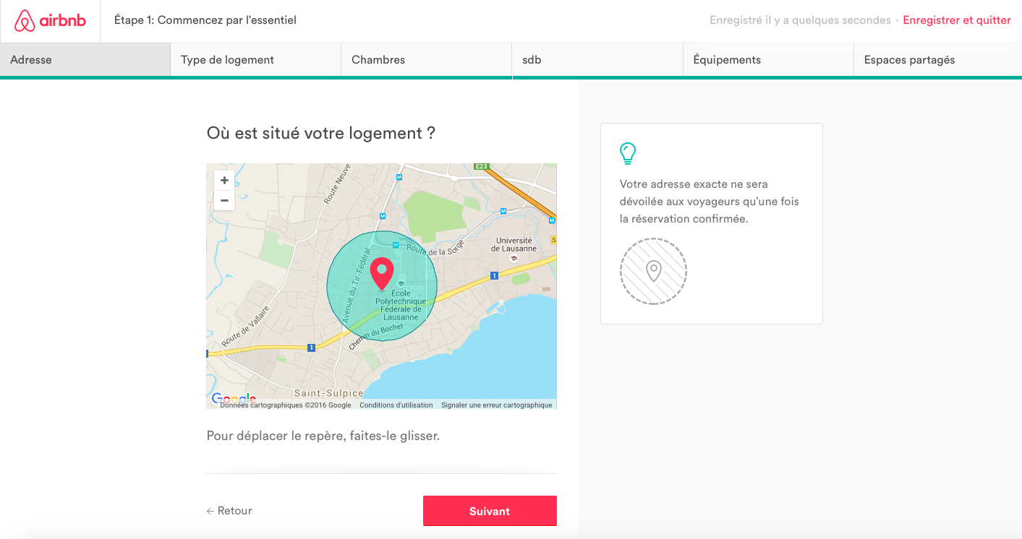This screenshot has height=539, width=1022.
Task: Click the Route Neuve street label
Action: click(x=338, y=184)
